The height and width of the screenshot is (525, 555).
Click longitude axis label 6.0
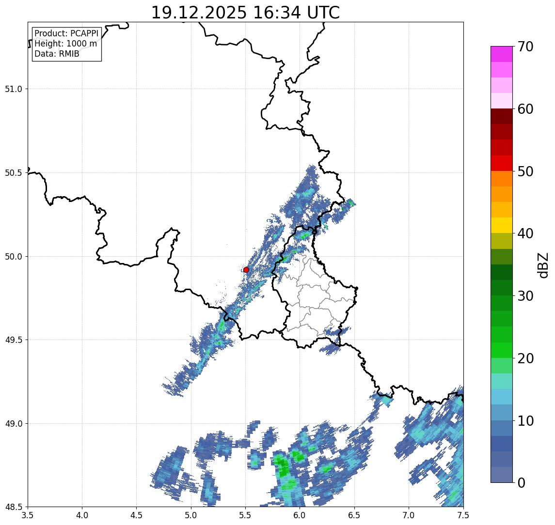[300, 515]
